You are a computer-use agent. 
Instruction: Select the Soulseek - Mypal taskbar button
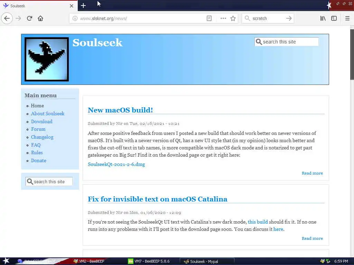pyautogui.click(x=207, y=262)
